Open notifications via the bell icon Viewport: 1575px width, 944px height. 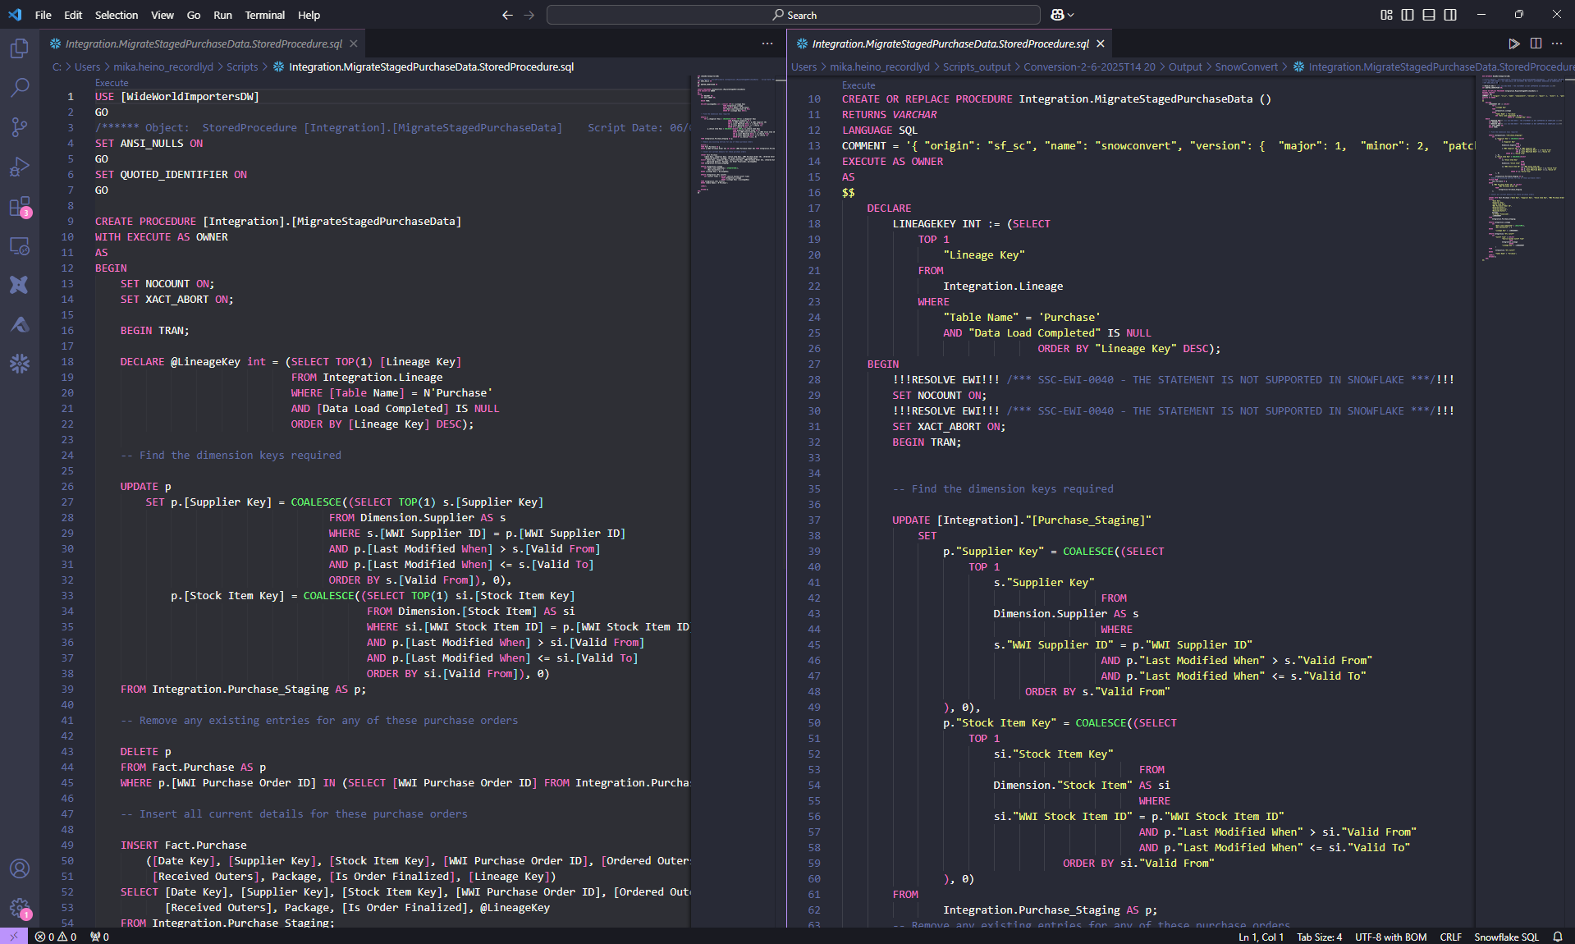pyautogui.click(x=1559, y=937)
